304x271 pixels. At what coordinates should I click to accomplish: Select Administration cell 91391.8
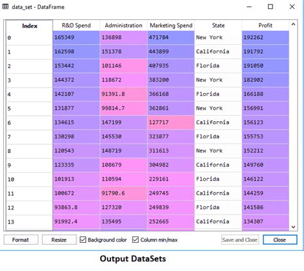pyautogui.click(x=124, y=94)
